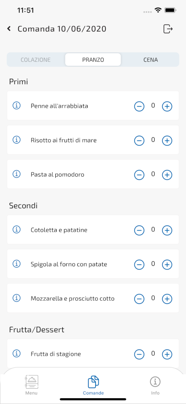Screen dimensions: 186x404
Task: Add one Spigola al forno con patate
Action: (167, 265)
